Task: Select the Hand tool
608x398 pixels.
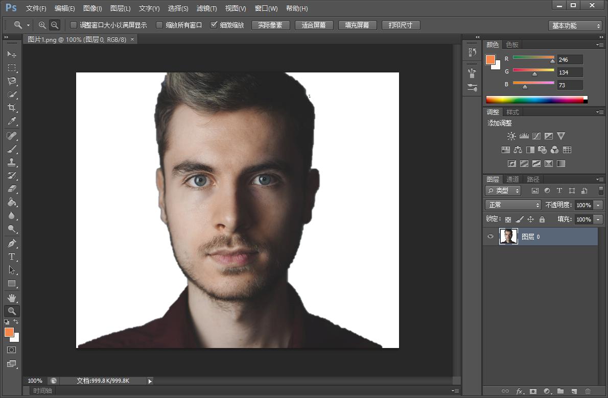Action: [12, 297]
